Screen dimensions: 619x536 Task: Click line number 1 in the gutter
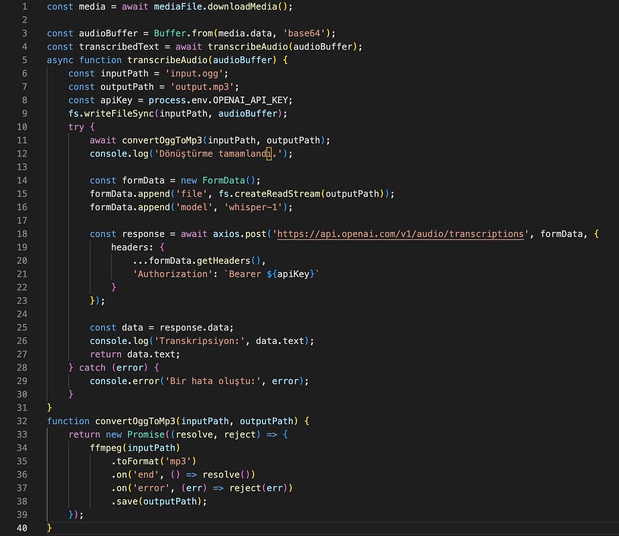24,7
